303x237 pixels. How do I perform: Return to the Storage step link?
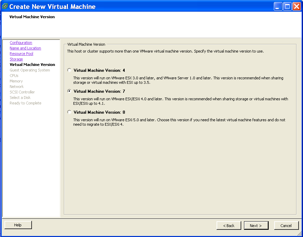tap(16, 59)
